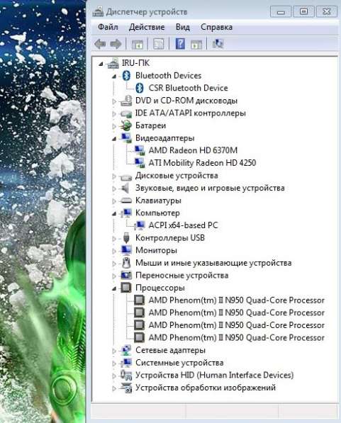Select ATI Mobility Radeon HD 4250

pos(202,163)
